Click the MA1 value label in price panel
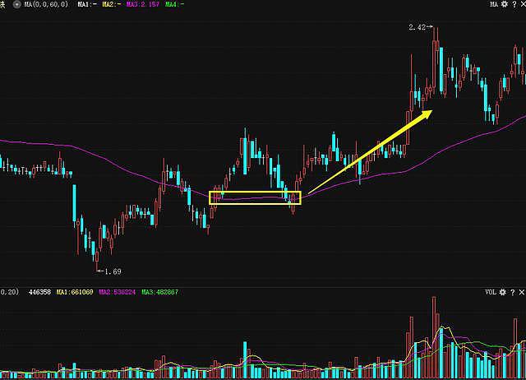Image resolution: width=526 pixels, height=380 pixels. pos(87,4)
